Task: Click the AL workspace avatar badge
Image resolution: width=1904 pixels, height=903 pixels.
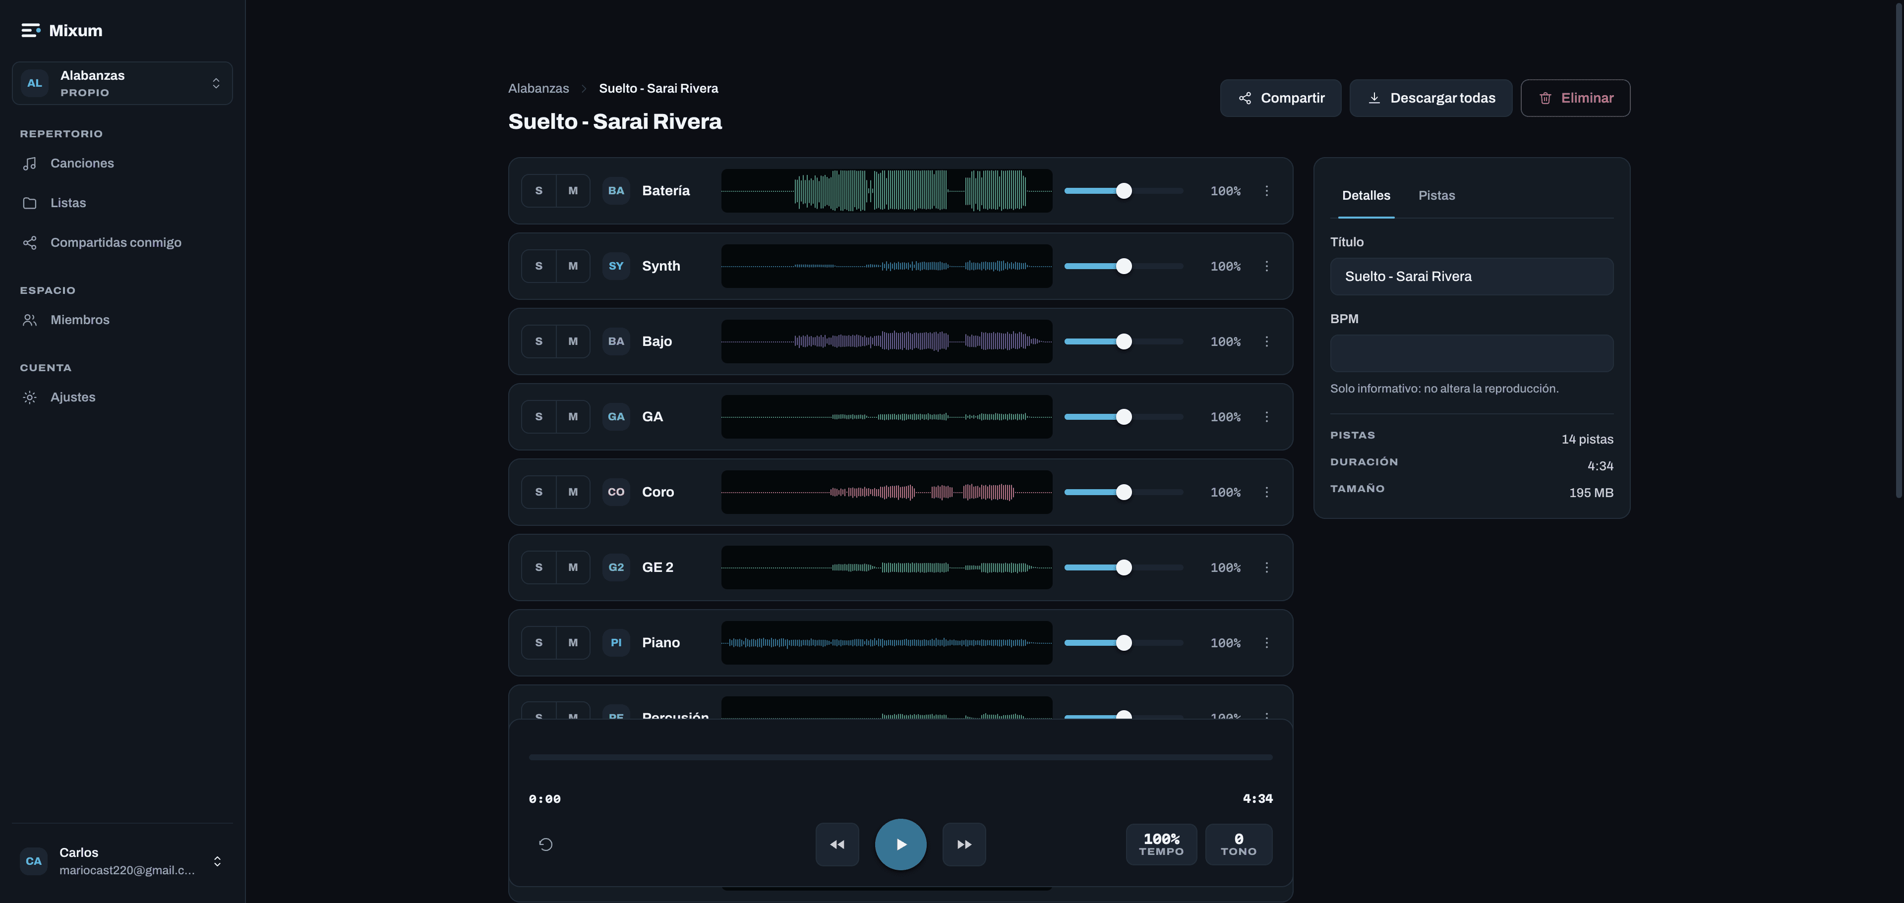Action: click(x=35, y=83)
